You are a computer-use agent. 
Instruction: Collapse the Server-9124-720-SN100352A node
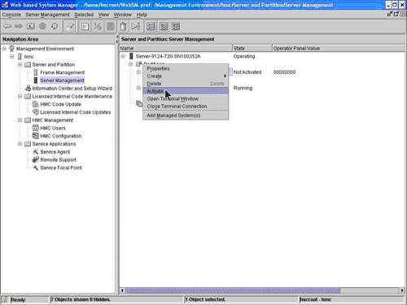(x=123, y=56)
